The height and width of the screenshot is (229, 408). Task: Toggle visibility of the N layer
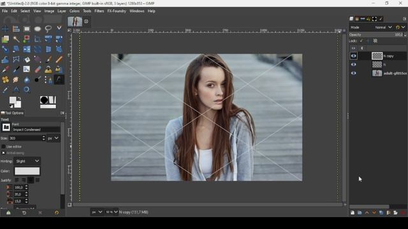tap(353, 64)
